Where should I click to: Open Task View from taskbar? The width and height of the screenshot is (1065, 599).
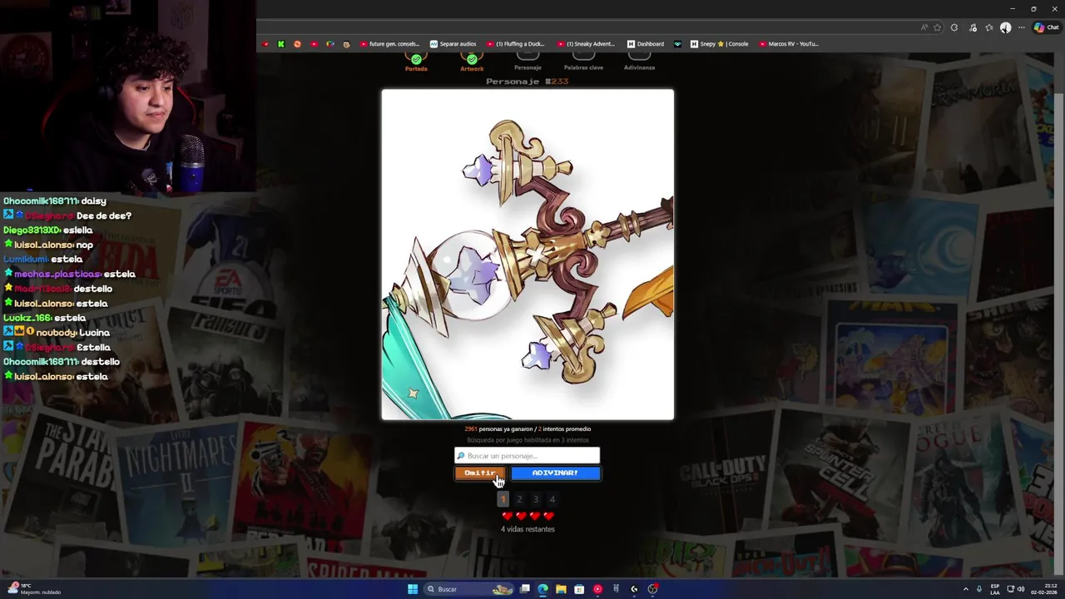pos(525,589)
